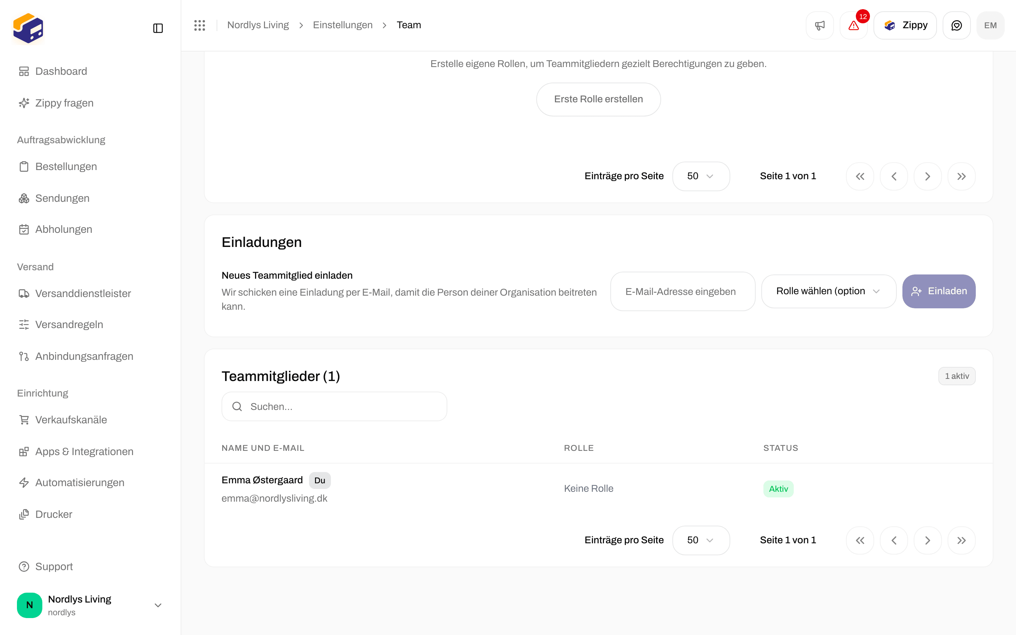The height and width of the screenshot is (635, 1016).
Task: Open Zippy fragen in the sidebar
Action: (x=90, y=103)
